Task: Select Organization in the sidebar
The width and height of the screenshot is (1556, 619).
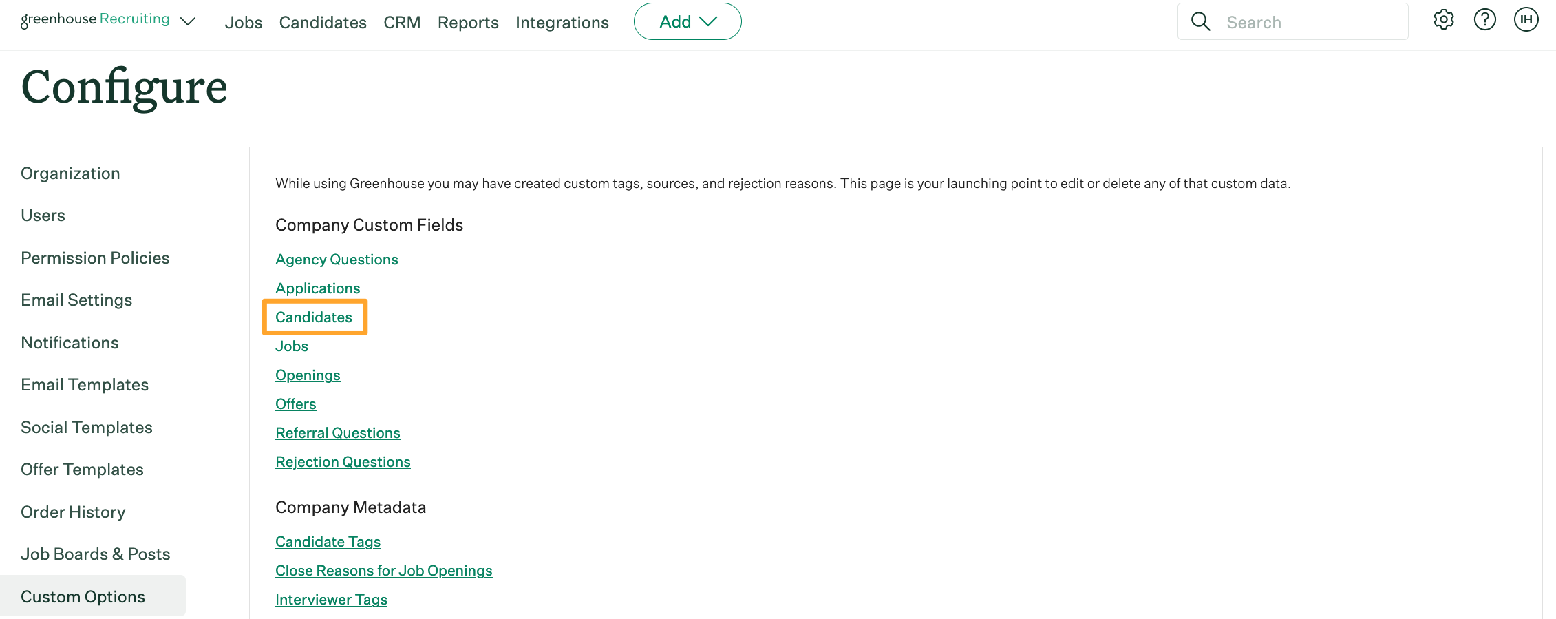Action: pos(70,174)
